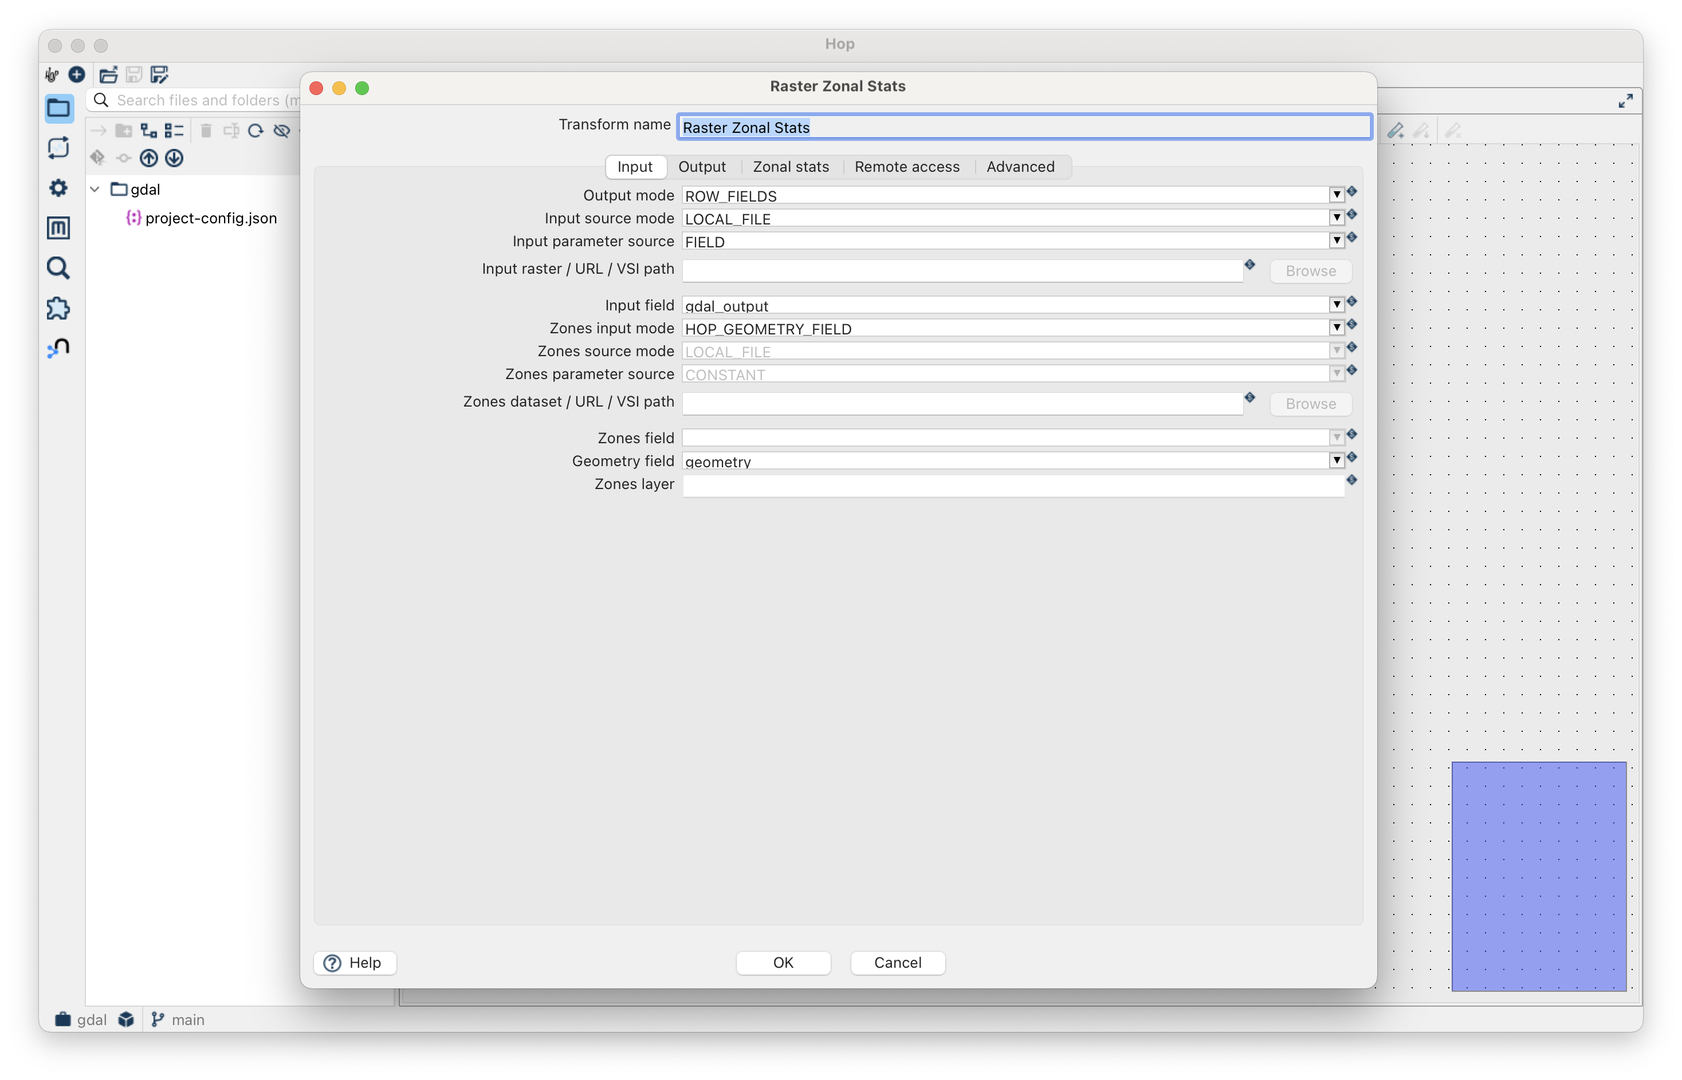Switch to the Remote access tab
Image resolution: width=1682 pixels, height=1080 pixels.
click(906, 167)
